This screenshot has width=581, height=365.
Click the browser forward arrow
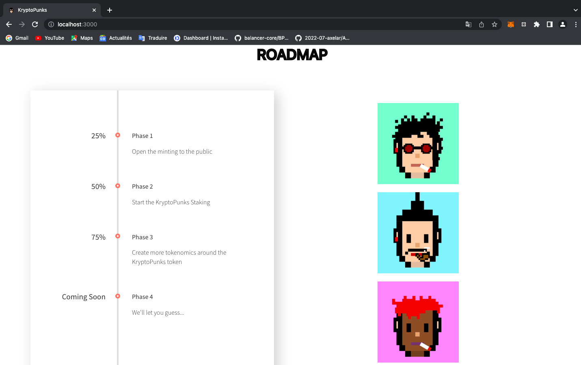pyautogui.click(x=22, y=24)
